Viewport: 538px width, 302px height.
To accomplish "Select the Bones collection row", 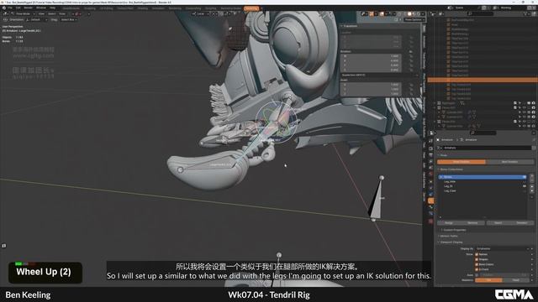I will pos(482,177).
